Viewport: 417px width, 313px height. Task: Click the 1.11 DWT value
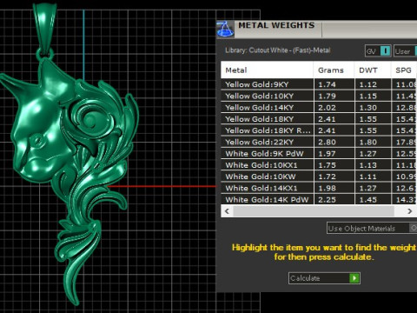[368, 176]
